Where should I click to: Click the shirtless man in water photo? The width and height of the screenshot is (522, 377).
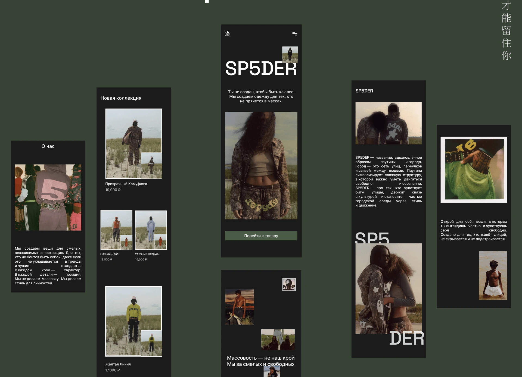tap(493, 275)
